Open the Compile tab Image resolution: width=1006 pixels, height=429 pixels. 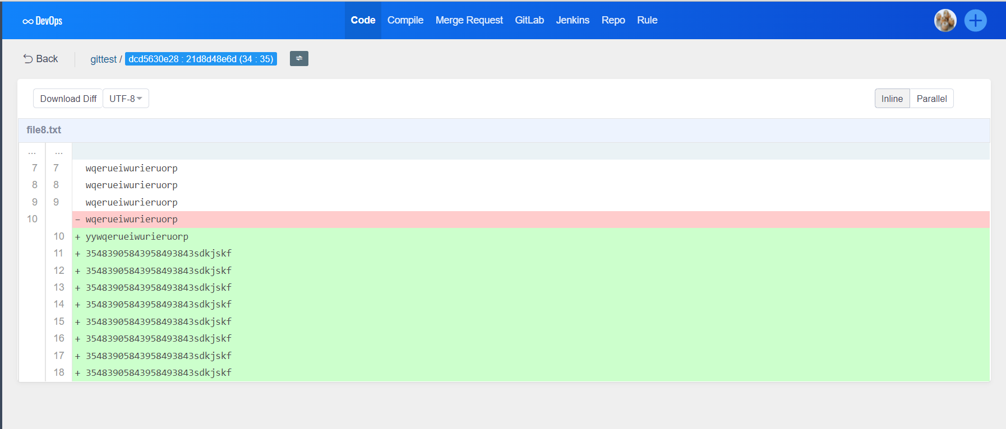click(405, 20)
